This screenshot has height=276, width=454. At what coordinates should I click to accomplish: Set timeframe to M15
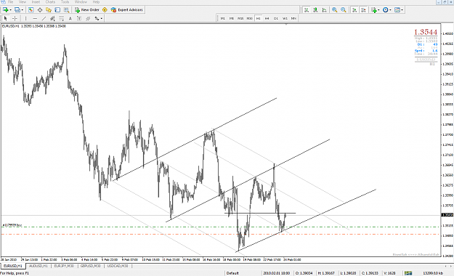[240, 18]
